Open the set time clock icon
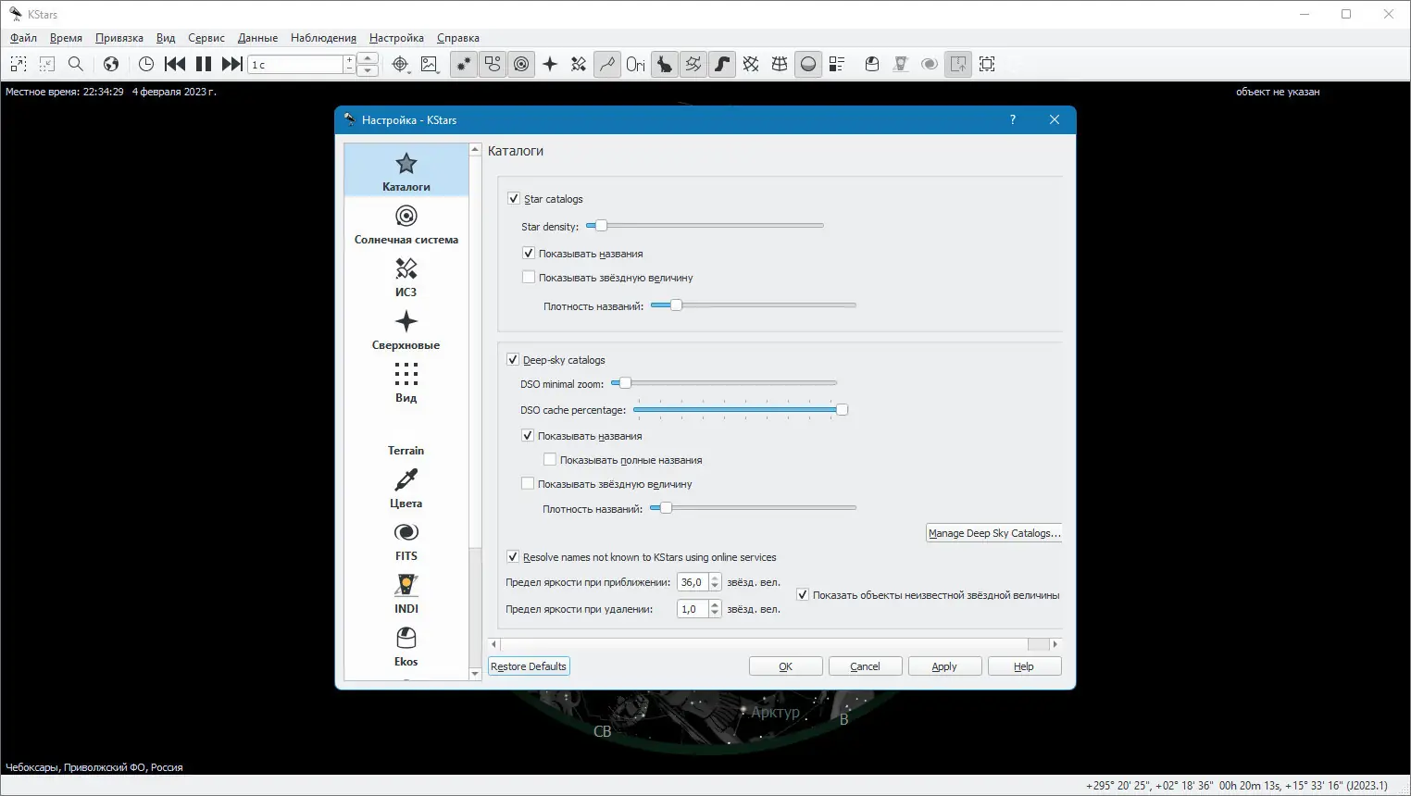This screenshot has width=1411, height=796. coord(146,64)
